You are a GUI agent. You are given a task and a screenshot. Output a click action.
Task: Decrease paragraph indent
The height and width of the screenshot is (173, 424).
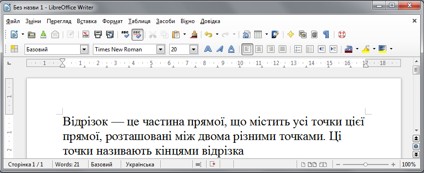[x=322, y=49]
